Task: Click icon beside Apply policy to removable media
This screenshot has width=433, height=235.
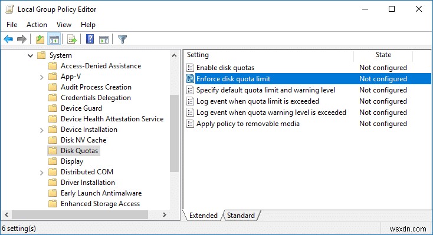Action: tap(191, 124)
